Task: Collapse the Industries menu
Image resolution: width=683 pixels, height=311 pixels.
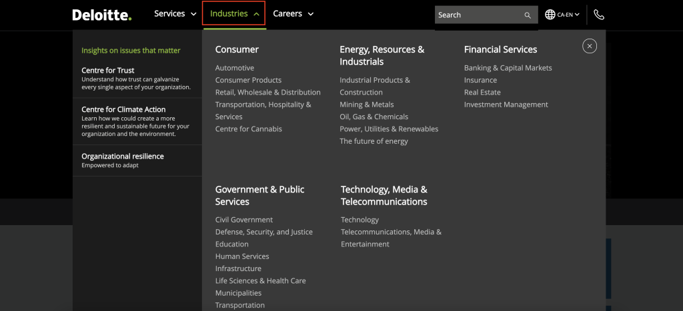Action: click(x=234, y=14)
